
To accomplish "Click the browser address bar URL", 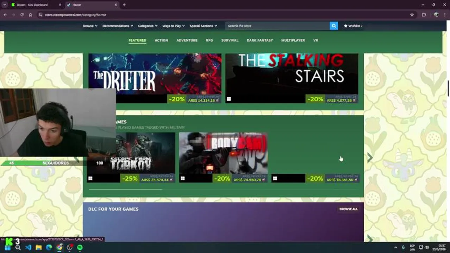I will pyautogui.click(x=75, y=15).
